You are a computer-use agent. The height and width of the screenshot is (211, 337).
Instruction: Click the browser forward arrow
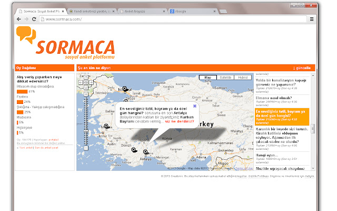[x=26, y=19]
